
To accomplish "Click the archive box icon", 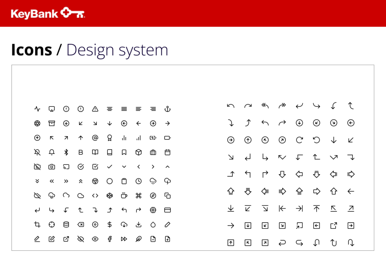I will click(x=52, y=123).
